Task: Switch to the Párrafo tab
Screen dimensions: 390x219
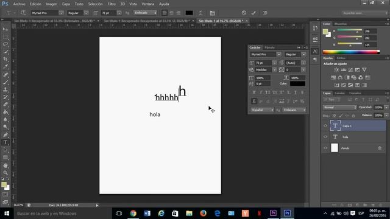Action: click(269, 47)
